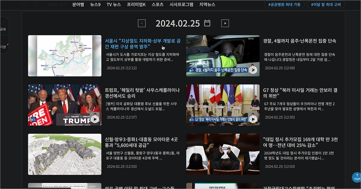The width and height of the screenshot is (361, 189).
Task: Open the 프리미엄K menu
Action: 136,5
